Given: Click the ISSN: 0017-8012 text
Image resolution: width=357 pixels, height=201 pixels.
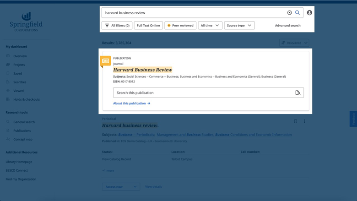Looking at the screenshot, I should click(x=124, y=81).
